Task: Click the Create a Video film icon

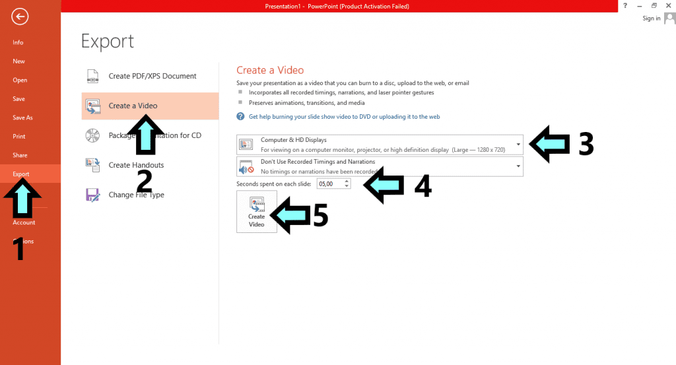Action: click(x=93, y=106)
